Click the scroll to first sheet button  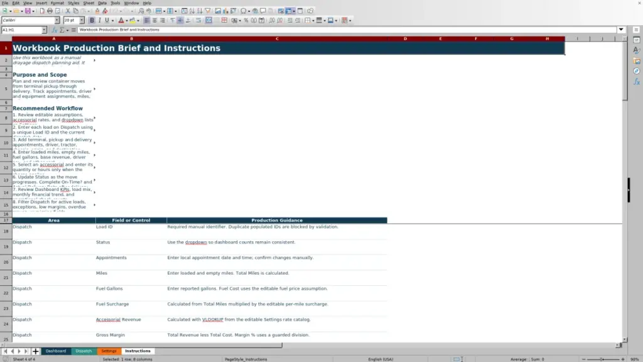[x=5, y=351]
